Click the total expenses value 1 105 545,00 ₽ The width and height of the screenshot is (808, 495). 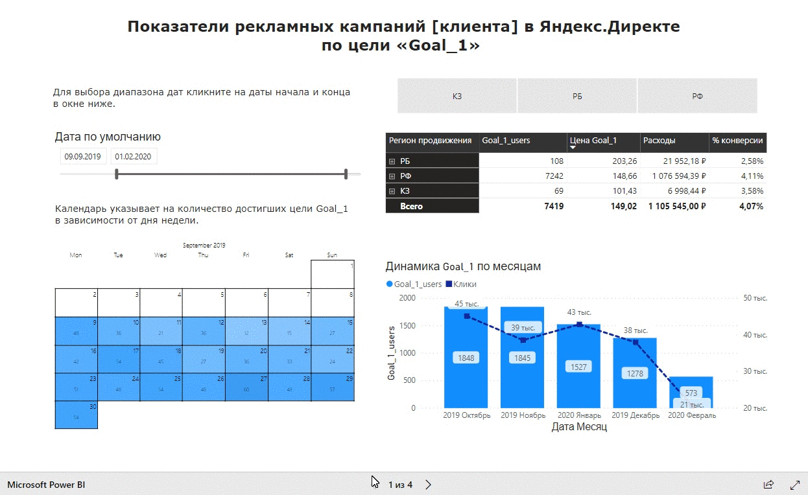[x=676, y=206]
